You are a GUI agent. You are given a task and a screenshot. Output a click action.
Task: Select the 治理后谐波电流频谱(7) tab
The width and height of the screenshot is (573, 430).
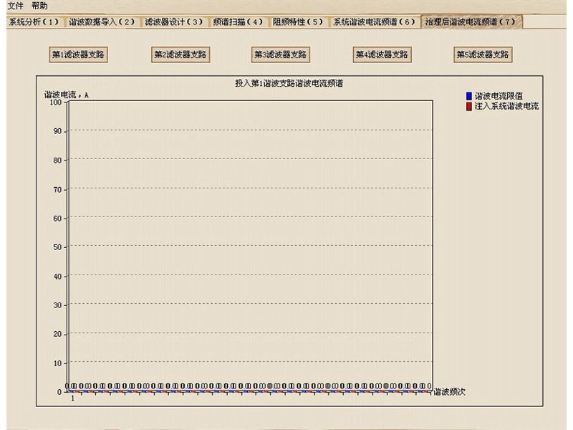click(x=471, y=21)
